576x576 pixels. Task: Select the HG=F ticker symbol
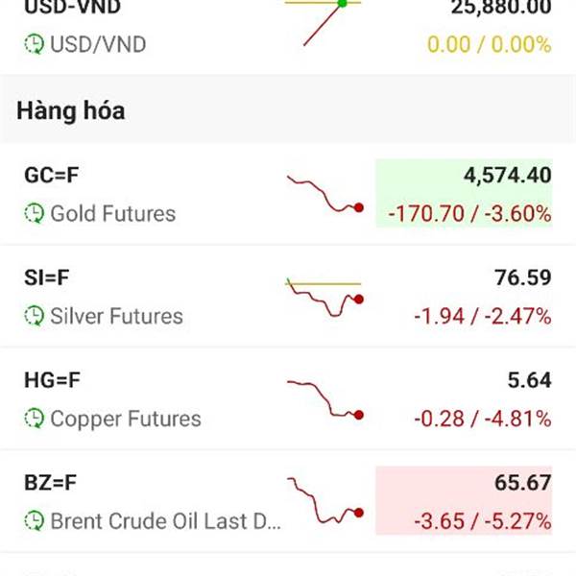click(52, 380)
